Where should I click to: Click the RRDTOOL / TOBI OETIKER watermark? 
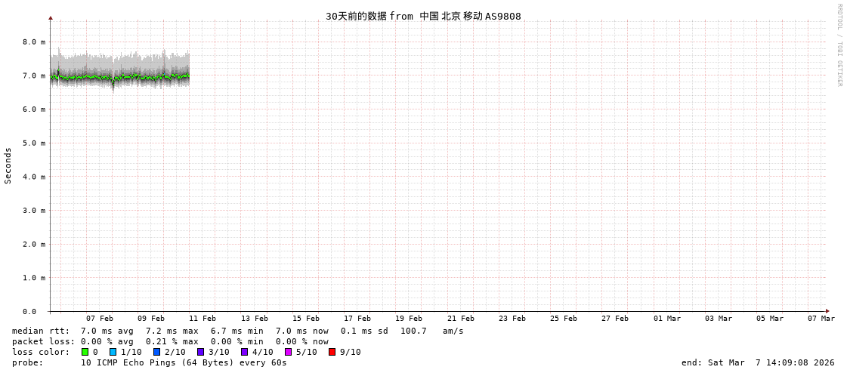point(839,45)
